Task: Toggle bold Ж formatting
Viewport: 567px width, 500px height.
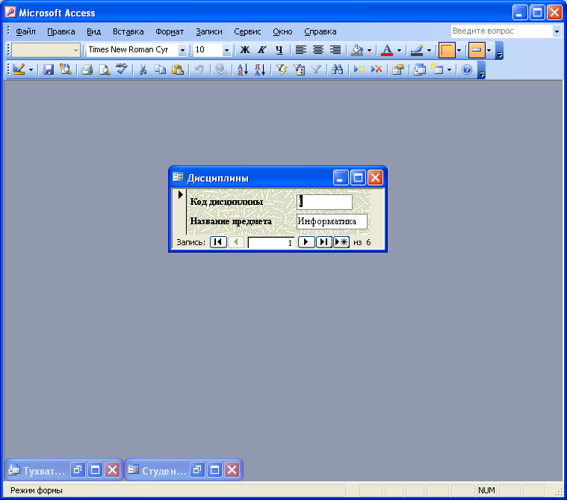Action: point(245,49)
